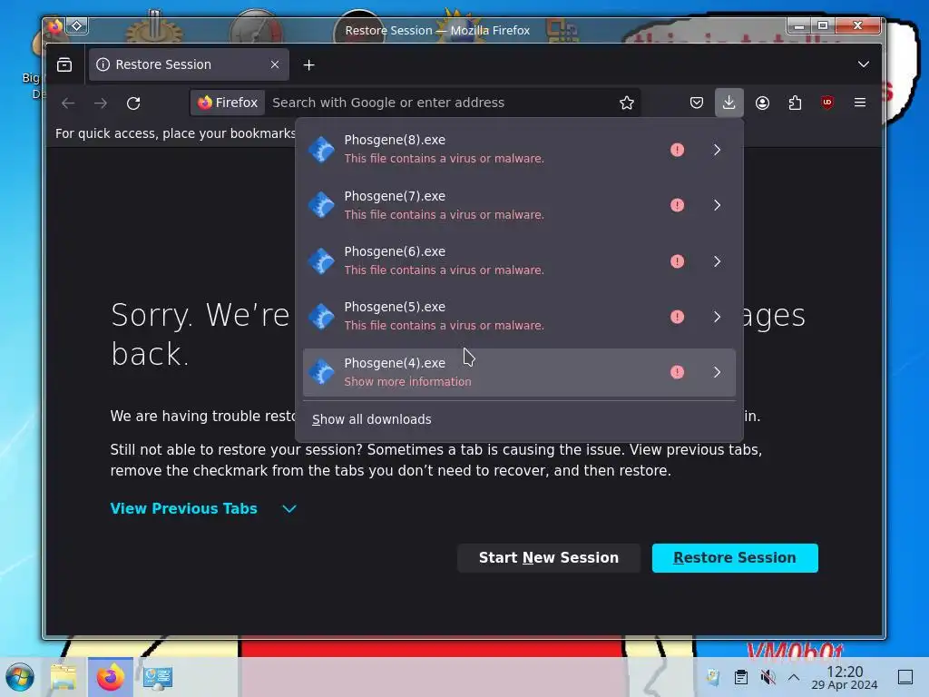Open File Explorer from taskbar

[x=64, y=677]
